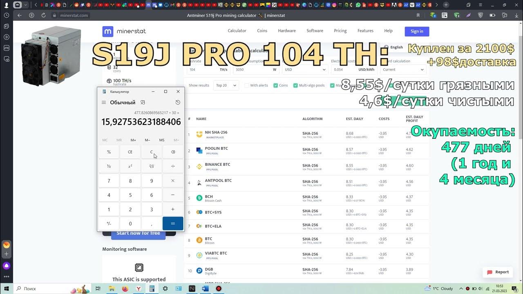This screenshot has width=523, height=294.
Task: Click the power consumption field 3050
Action: click(x=256, y=69)
